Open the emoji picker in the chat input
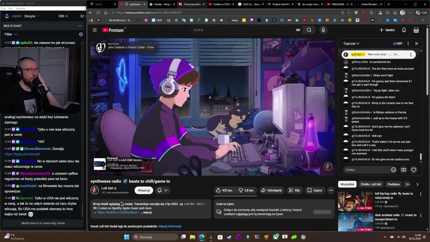This screenshot has height=242, width=430. pyautogui.click(x=394, y=170)
